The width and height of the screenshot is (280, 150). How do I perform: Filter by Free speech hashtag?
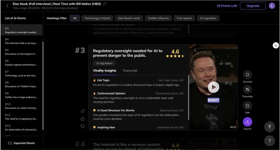(x=184, y=18)
